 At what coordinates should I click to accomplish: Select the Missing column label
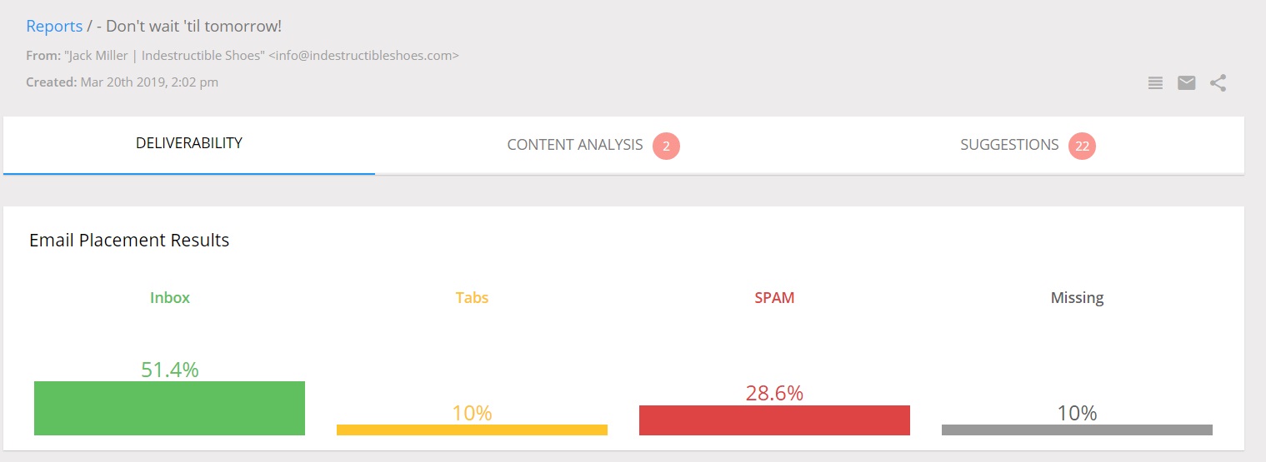tap(1077, 298)
